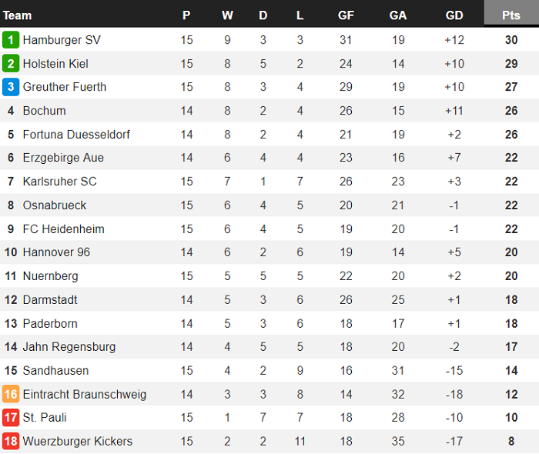Click the Team column header

(x=18, y=15)
